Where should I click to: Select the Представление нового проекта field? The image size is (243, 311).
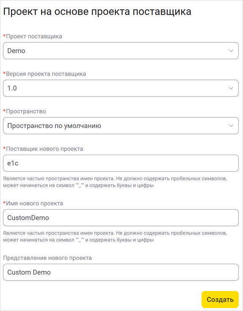[121, 272]
